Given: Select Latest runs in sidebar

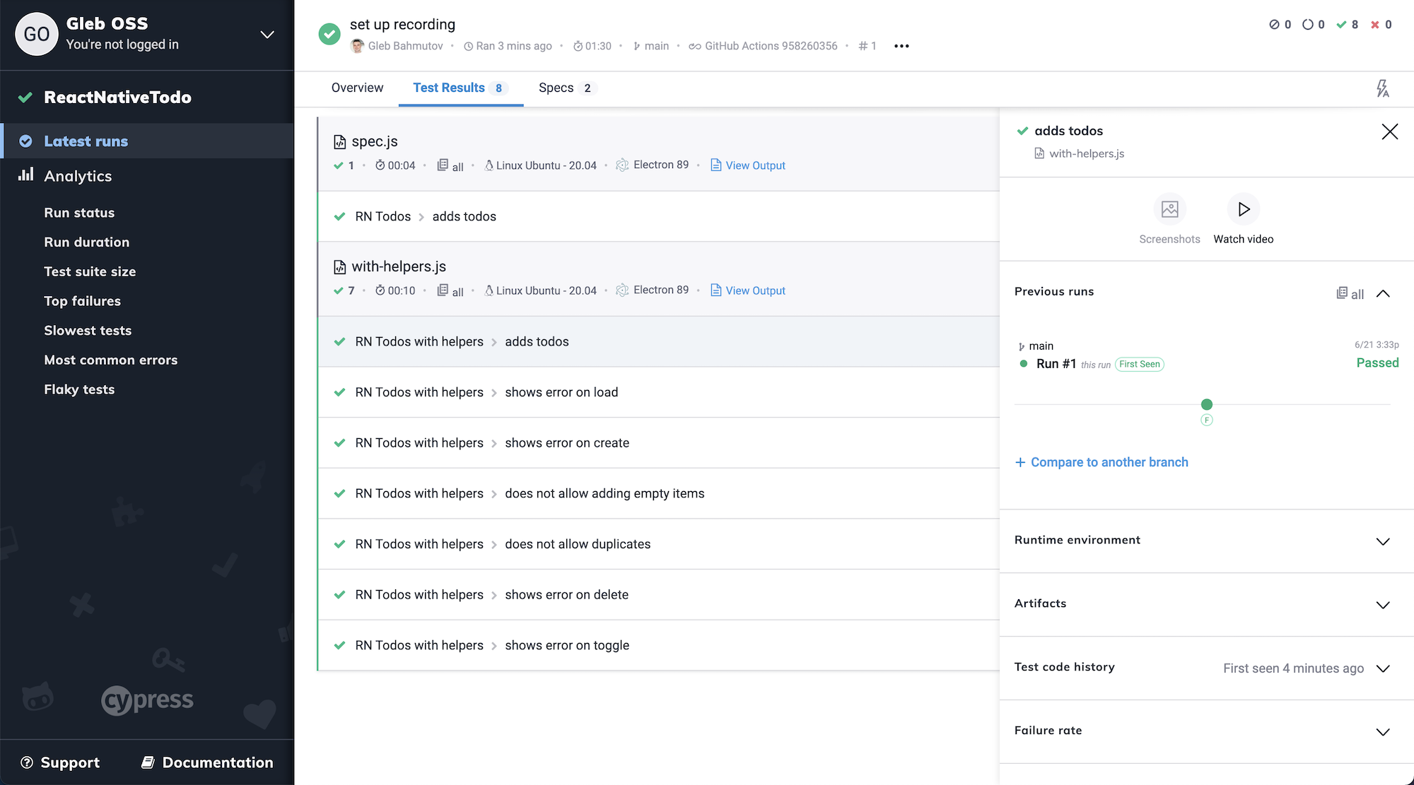Looking at the screenshot, I should point(147,141).
